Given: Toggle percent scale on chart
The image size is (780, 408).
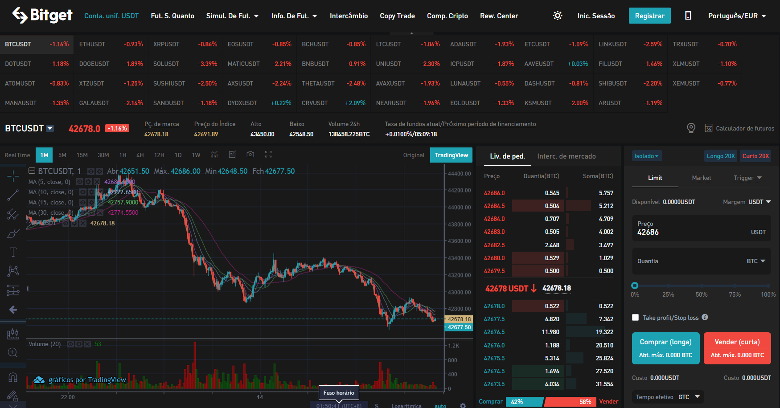Looking at the screenshot, I should tap(377, 406).
